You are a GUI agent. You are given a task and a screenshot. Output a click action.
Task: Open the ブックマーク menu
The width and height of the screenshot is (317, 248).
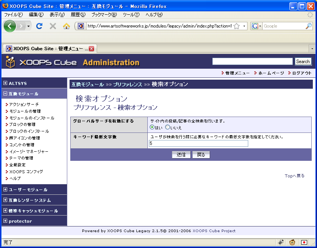click(104, 15)
